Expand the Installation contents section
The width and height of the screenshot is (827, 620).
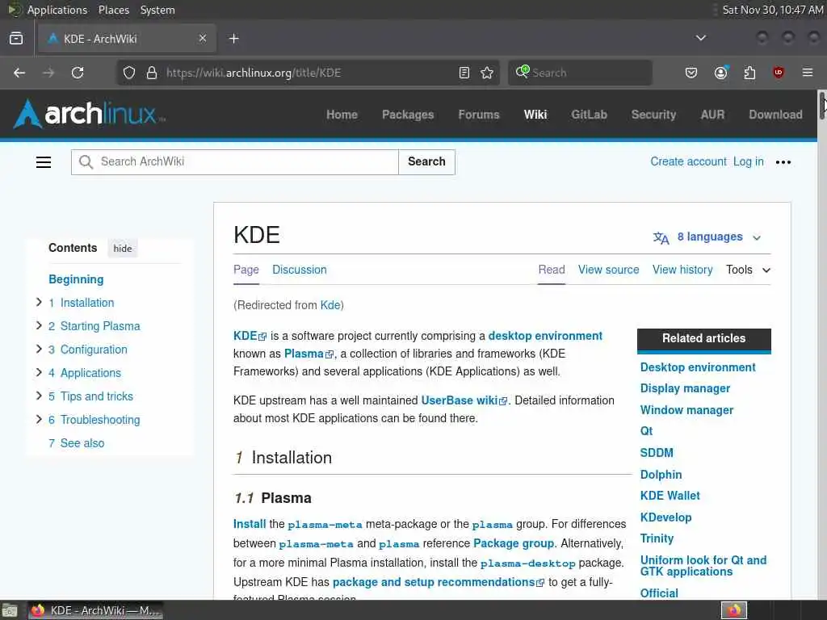(x=39, y=302)
